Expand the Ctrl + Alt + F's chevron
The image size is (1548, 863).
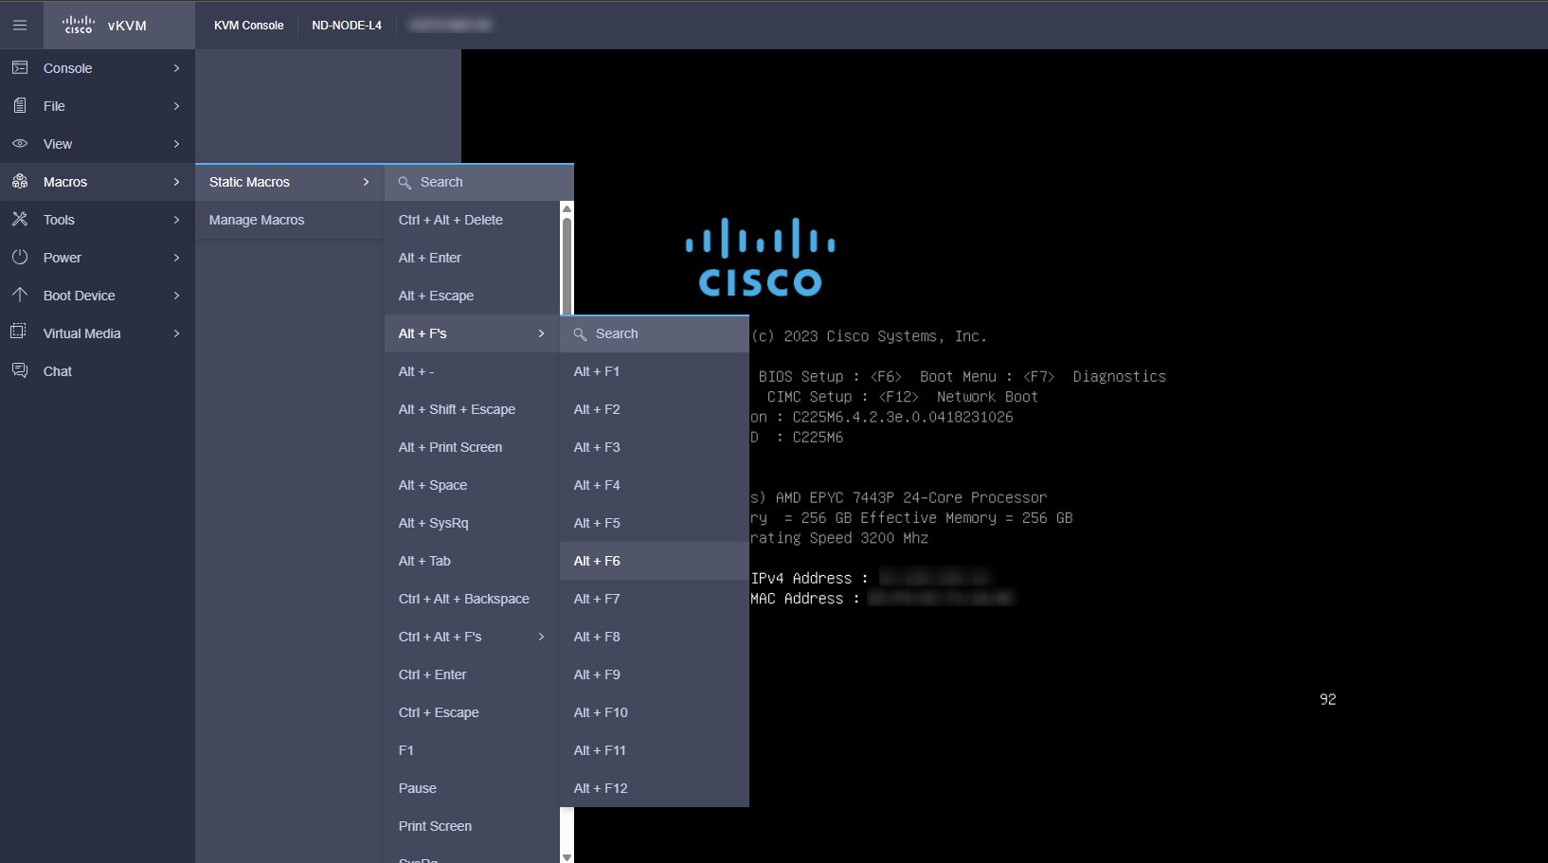point(541,637)
